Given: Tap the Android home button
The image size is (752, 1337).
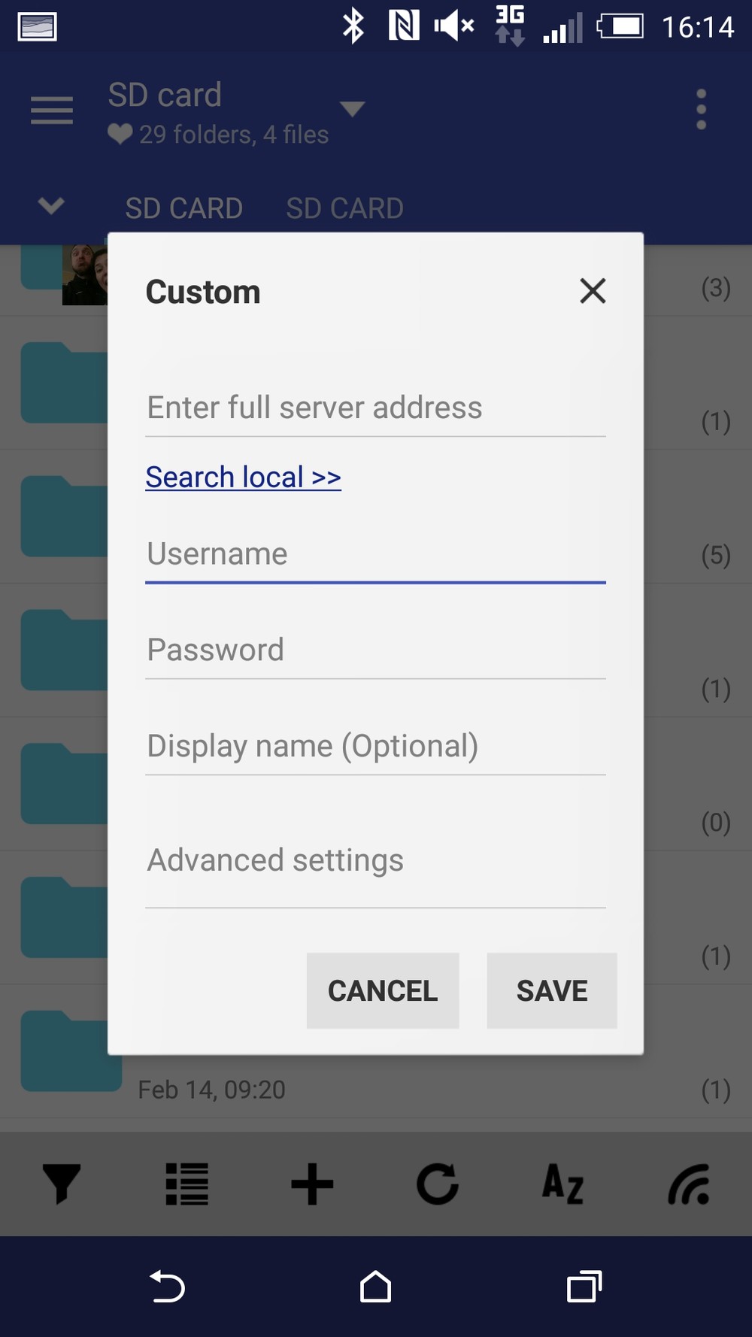Looking at the screenshot, I should click(375, 1287).
